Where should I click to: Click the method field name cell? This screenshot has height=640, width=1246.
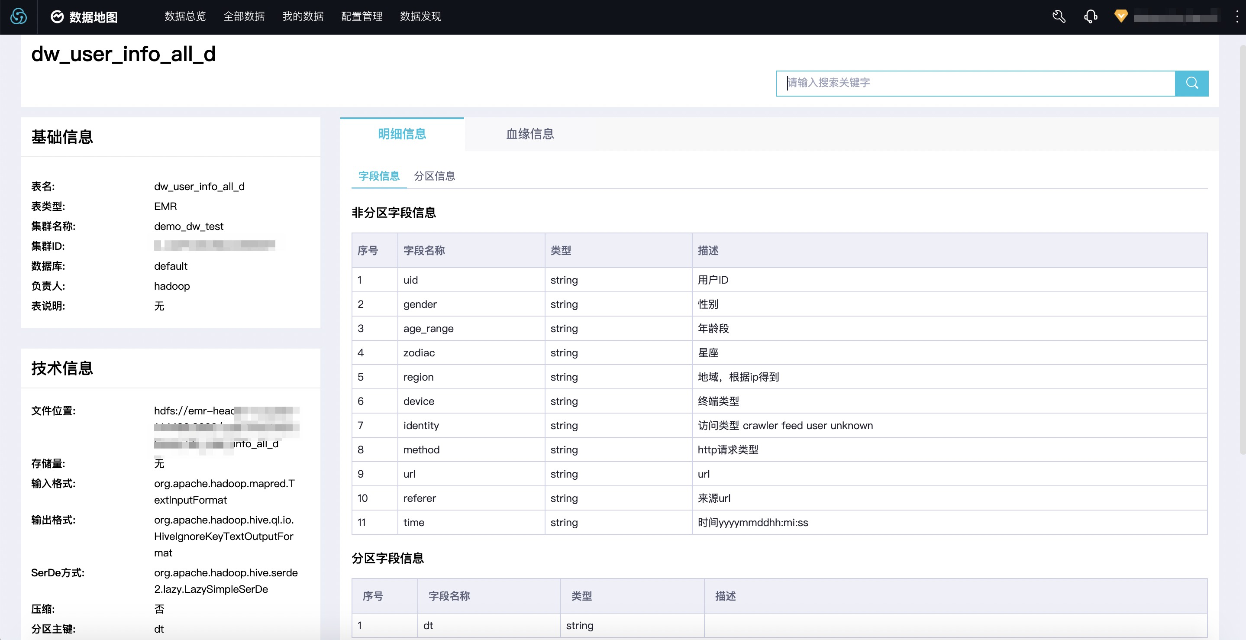pos(471,449)
